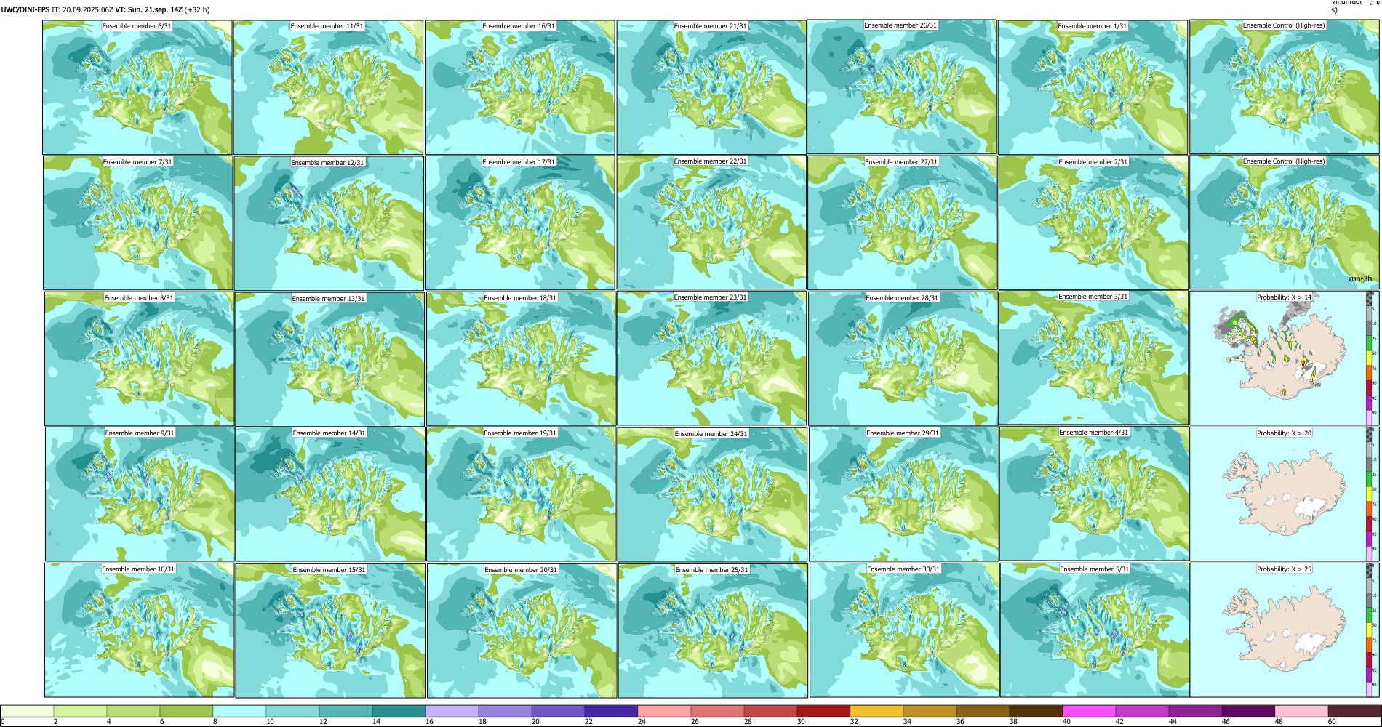This screenshot has width=1382, height=727.
Task: Pick the 30–32 dark red legend swatch
Action: pos(823,711)
